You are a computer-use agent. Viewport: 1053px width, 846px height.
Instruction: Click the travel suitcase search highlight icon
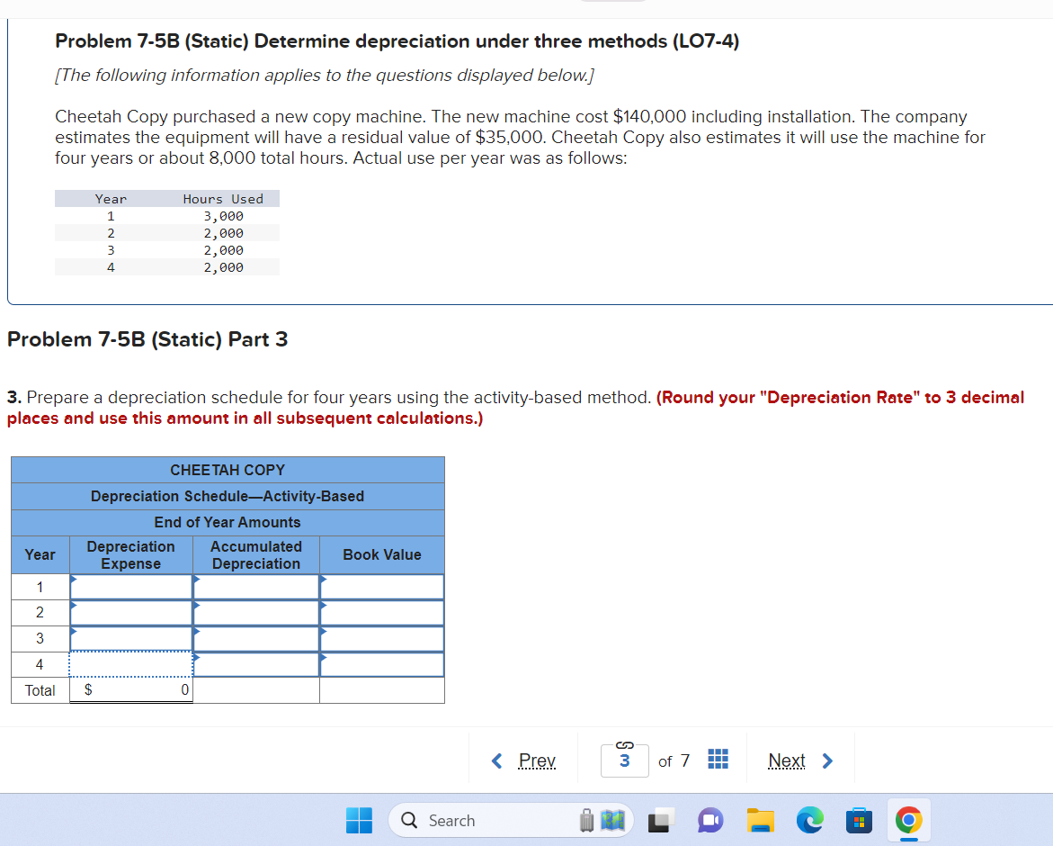pos(586,820)
